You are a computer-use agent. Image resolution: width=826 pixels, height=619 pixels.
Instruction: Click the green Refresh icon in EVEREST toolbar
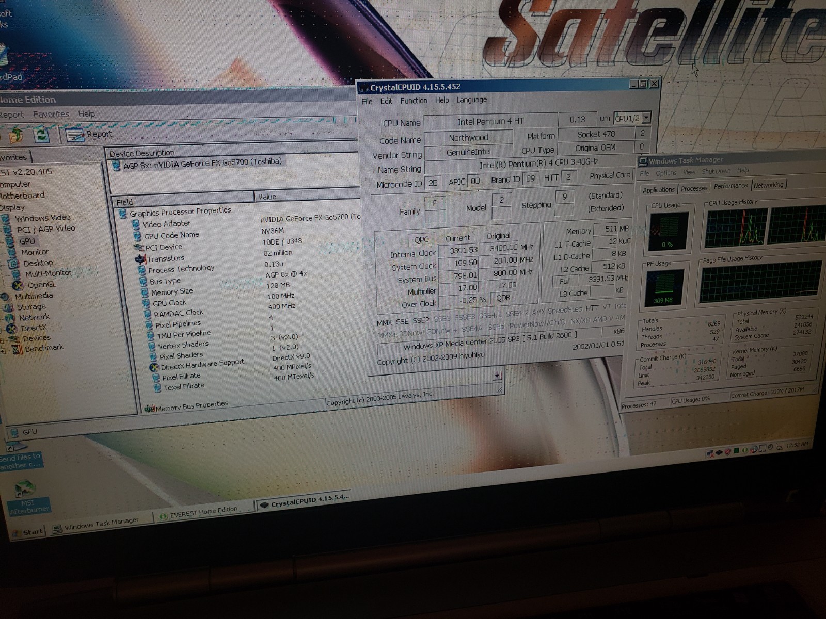41,135
